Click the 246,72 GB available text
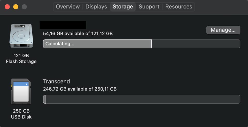This screenshot has height=127, width=248. click(x=80, y=89)
